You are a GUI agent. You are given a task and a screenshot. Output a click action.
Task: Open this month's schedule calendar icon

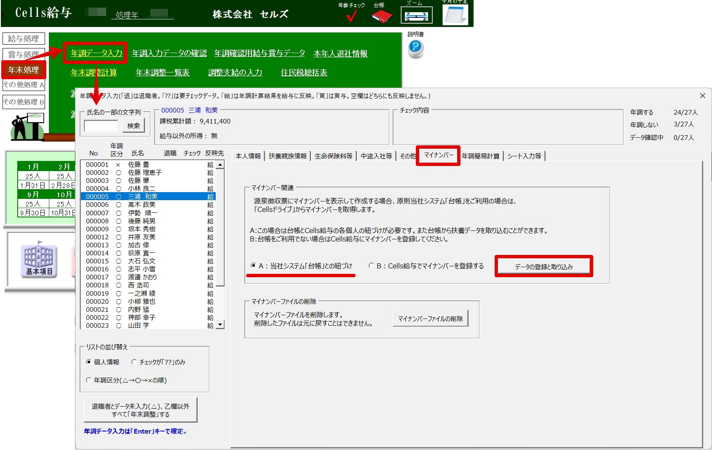tap(455, 15)
